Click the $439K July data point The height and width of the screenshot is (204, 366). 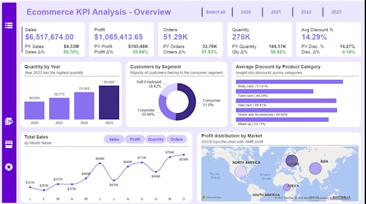click(114, 180)
